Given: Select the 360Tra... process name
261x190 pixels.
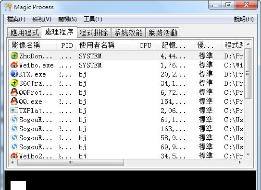Looking at the screenshot, I should [36, 83].
